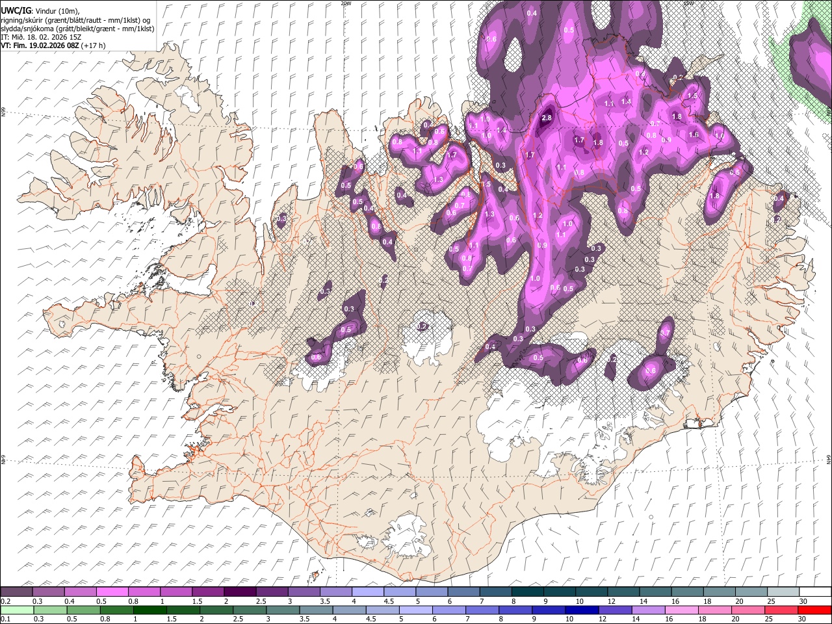Click the 'Vindur (10m)' label in the header
The image size is (832, 624).
56,11
